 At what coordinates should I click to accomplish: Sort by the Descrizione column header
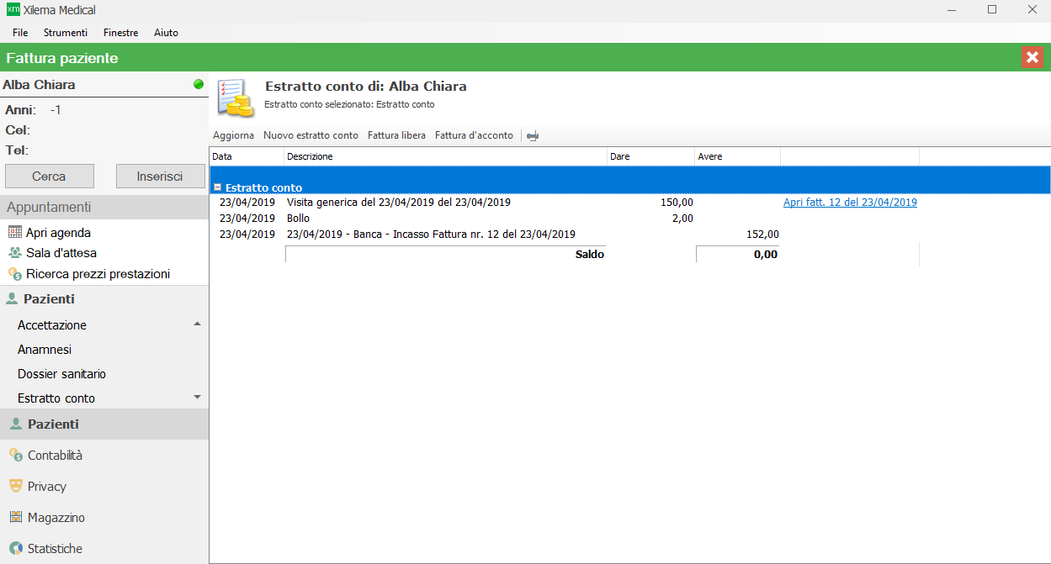click(445, 156)
